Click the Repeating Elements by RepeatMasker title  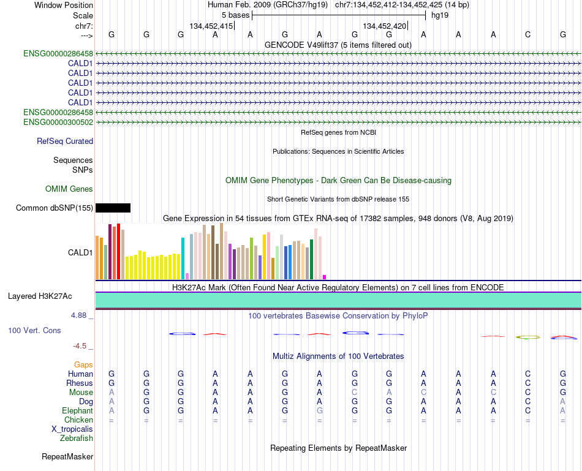tap(338, 448)
